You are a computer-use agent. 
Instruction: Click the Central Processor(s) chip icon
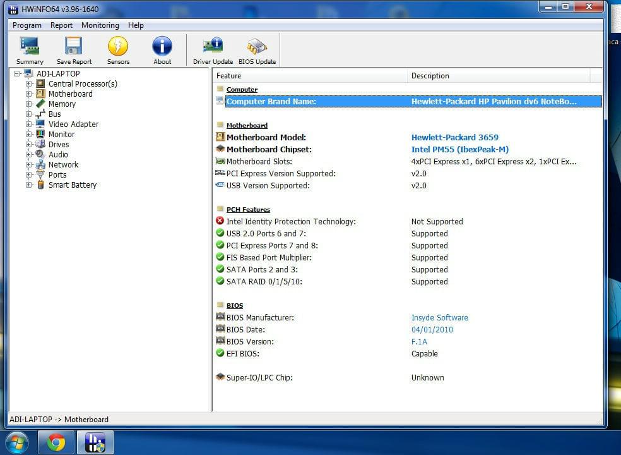[x=40, y=83]
